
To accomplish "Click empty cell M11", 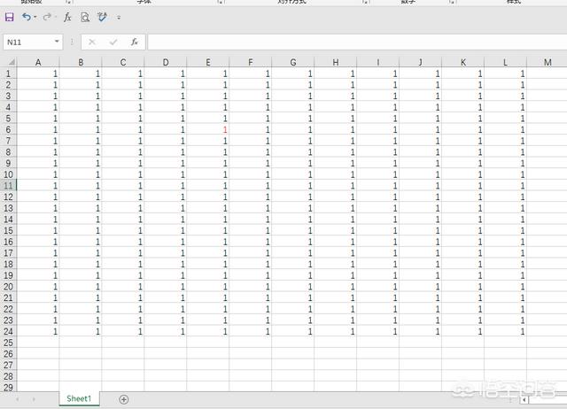I will 547,186.
